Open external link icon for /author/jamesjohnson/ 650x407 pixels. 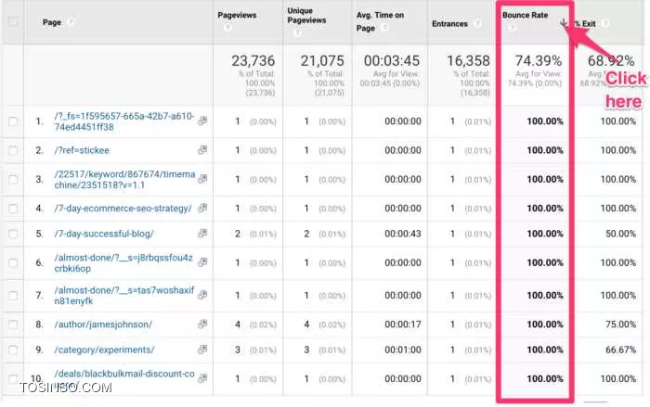[202, 324]
